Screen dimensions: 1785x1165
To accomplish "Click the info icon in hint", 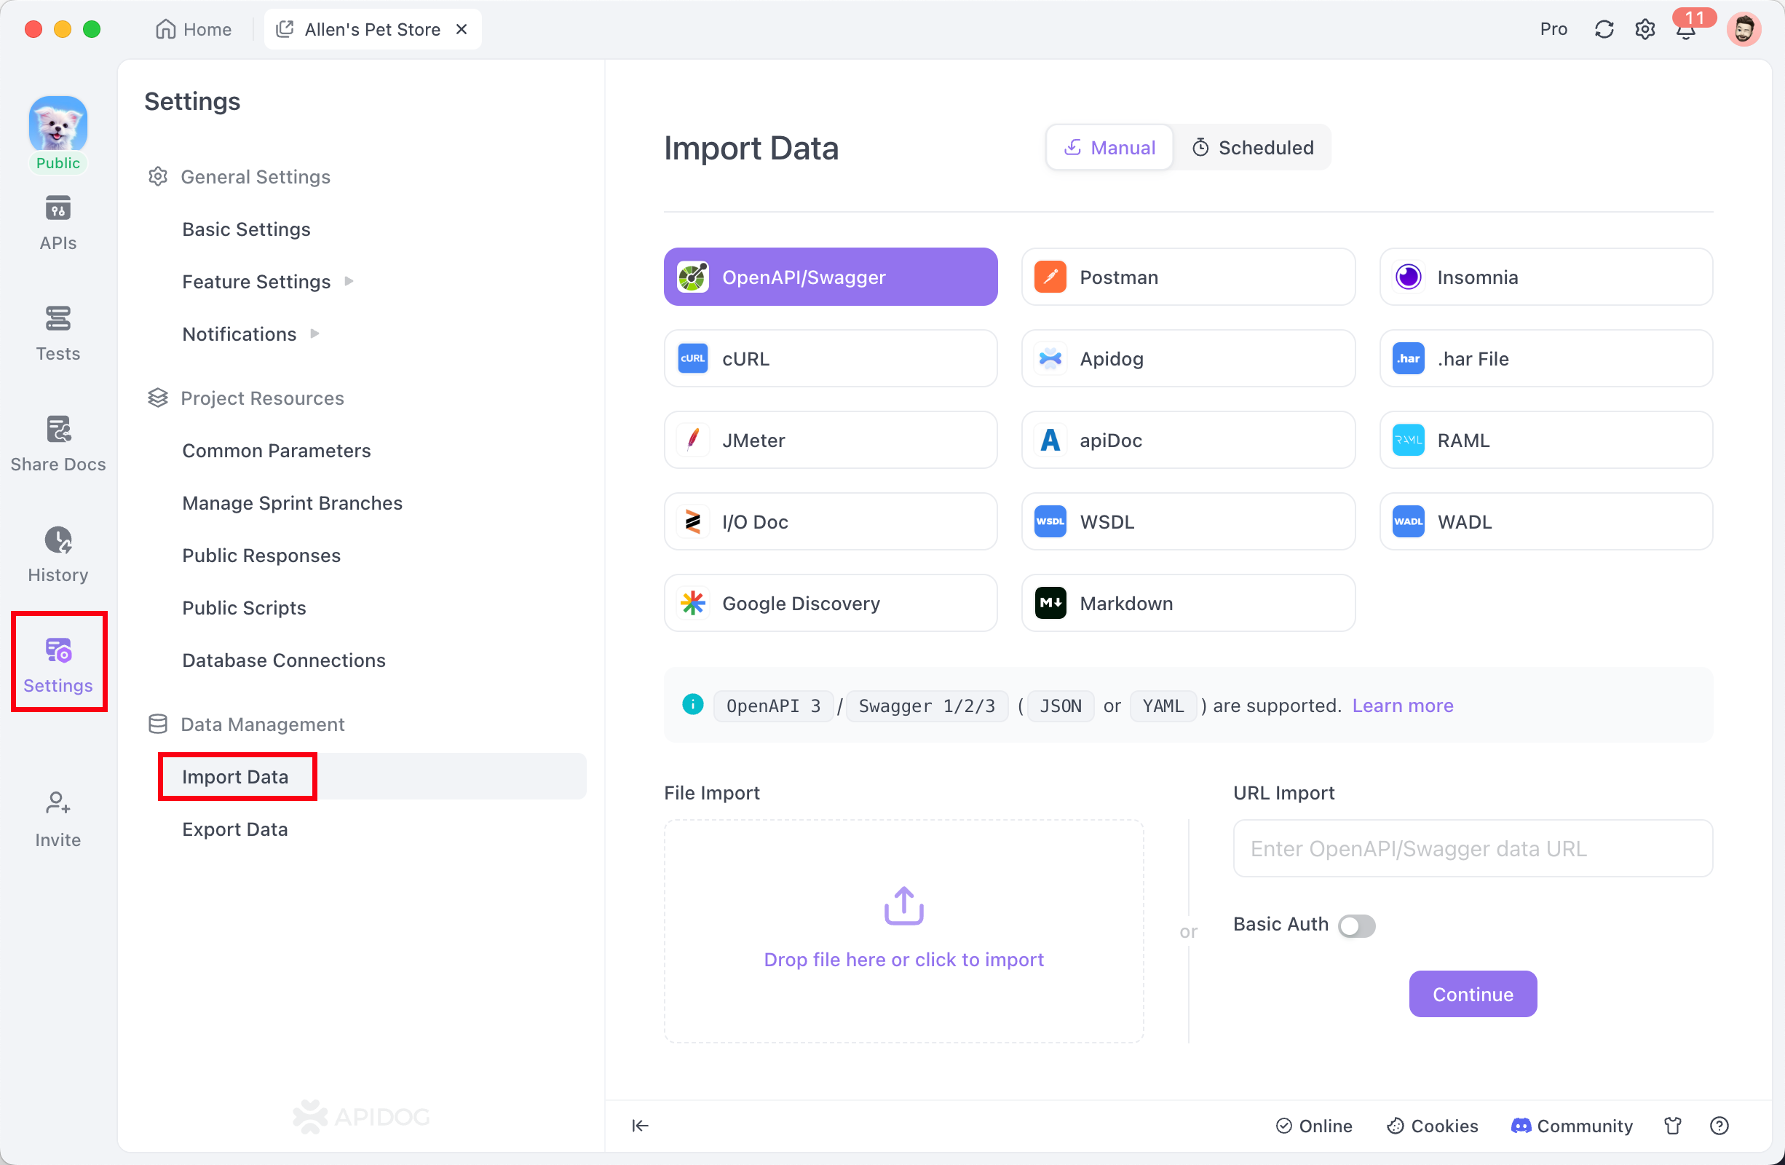I will click(x=692, y=704).
